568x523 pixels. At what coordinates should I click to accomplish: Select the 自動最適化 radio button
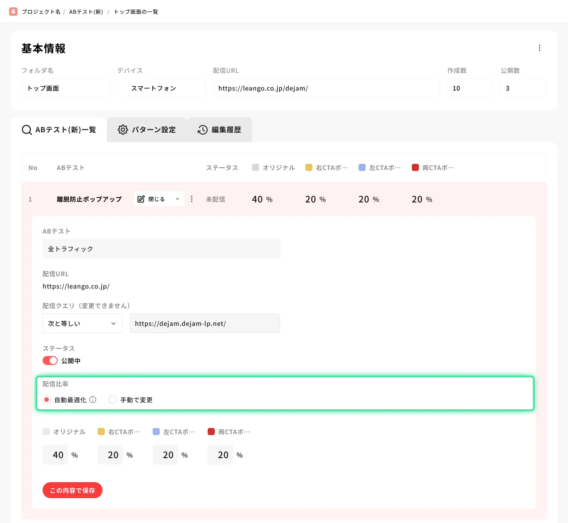pos(47,400)
